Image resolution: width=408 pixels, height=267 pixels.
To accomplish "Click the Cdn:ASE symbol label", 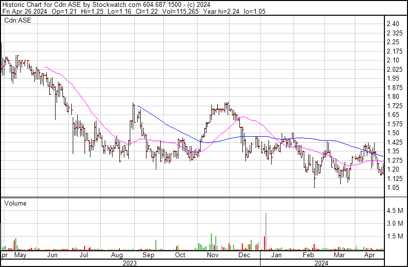I will coord(18,20).
